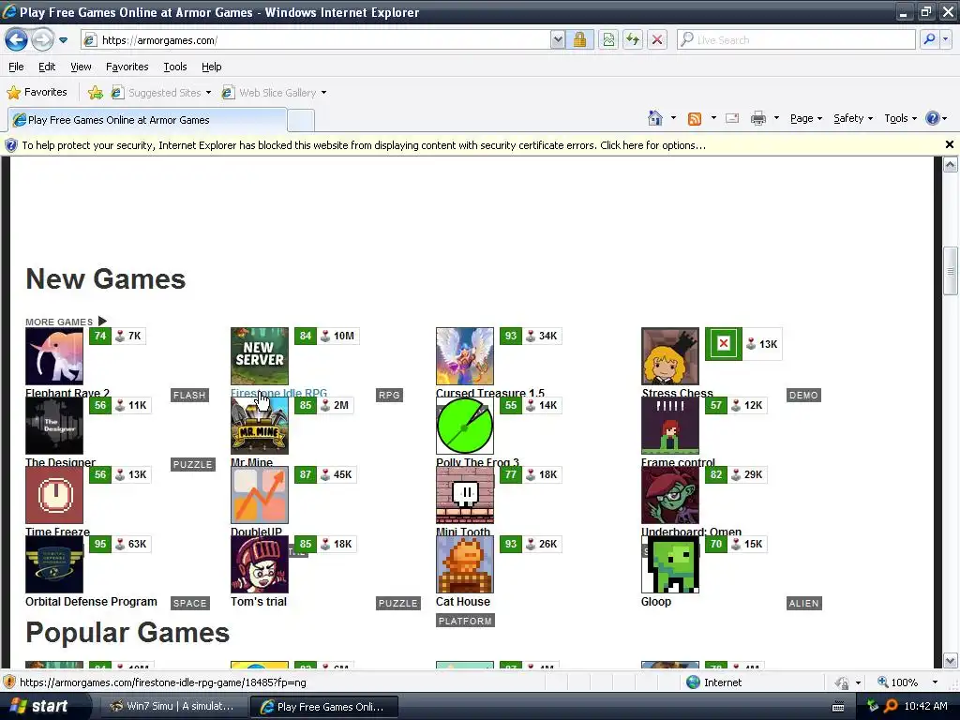Click the search magnifier button
The height and width of the screenshot is (720, 960).
pyautogui.click(x=929, y=39)
